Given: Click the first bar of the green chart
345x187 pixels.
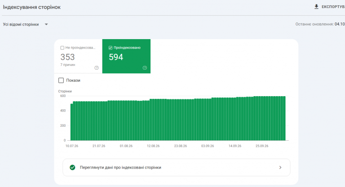Looking at the screenshot, I should [71, 122].
